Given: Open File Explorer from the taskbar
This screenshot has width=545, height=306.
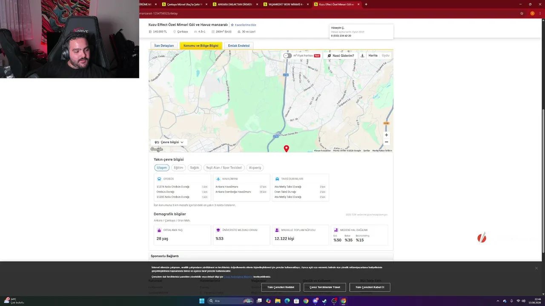Looking at the screenshot, I should tap(278, 301).
